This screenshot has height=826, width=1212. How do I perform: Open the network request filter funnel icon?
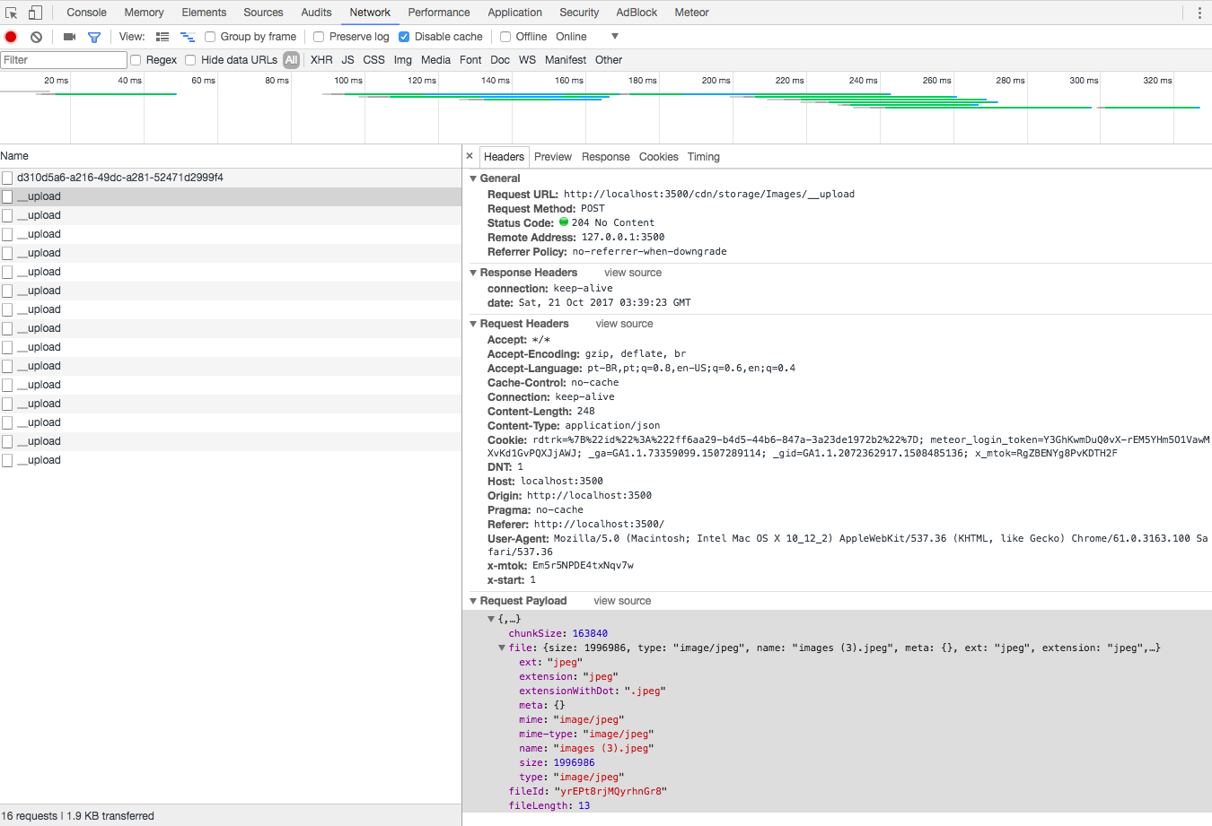93,36
